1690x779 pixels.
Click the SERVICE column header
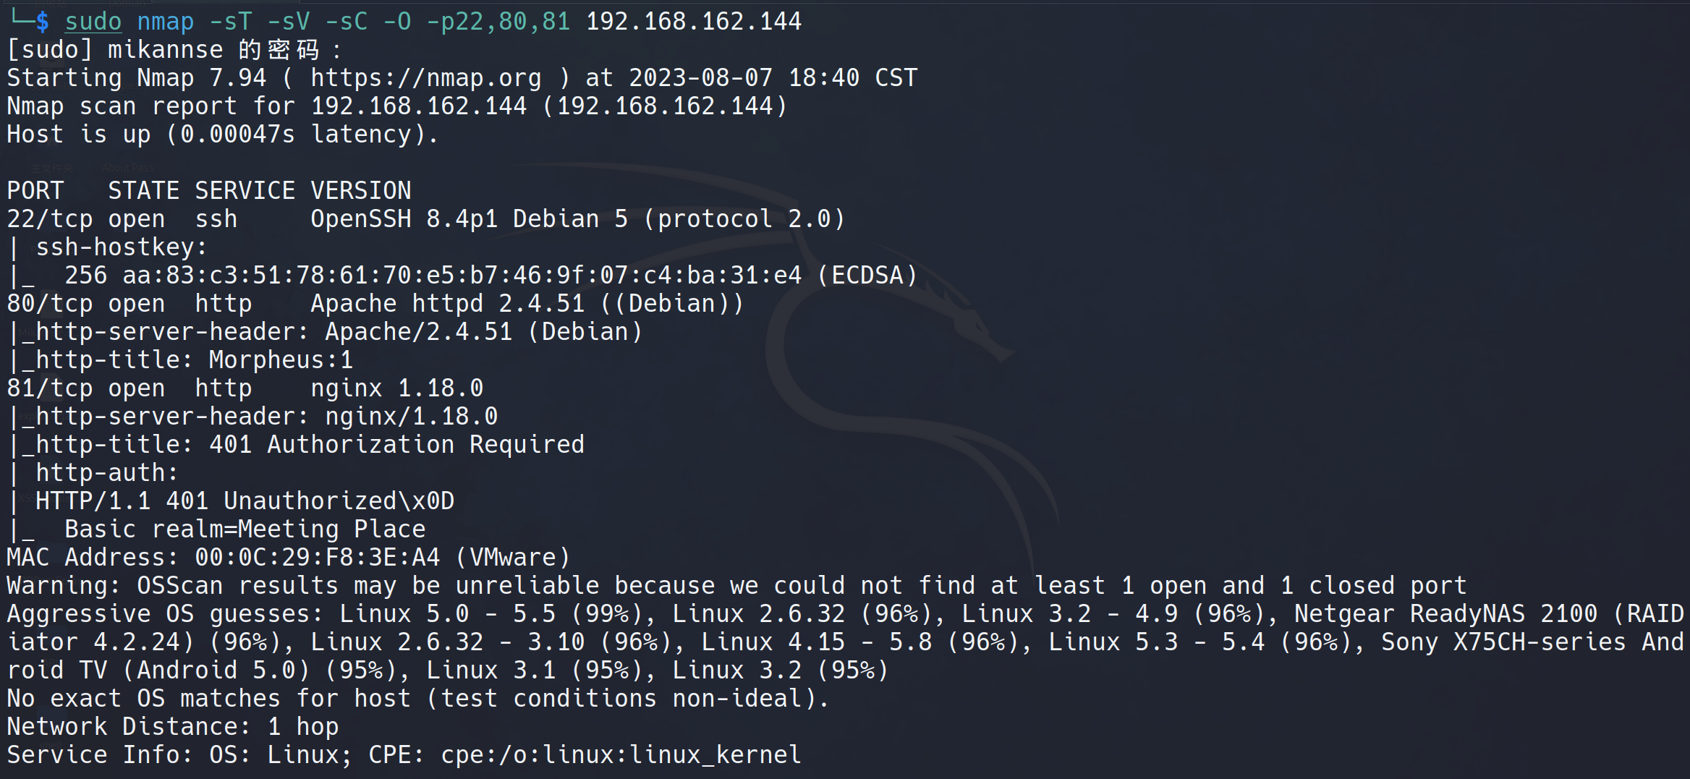[245, 191]
